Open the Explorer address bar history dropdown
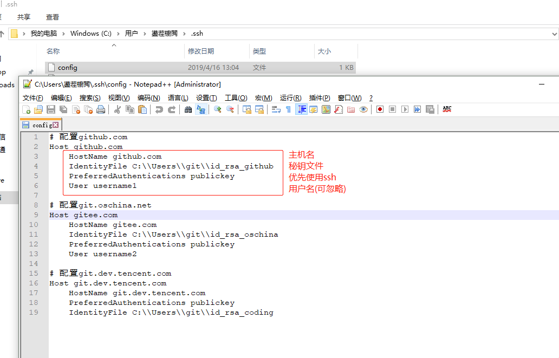The image size is (559, 358). (x=554, y=34)
